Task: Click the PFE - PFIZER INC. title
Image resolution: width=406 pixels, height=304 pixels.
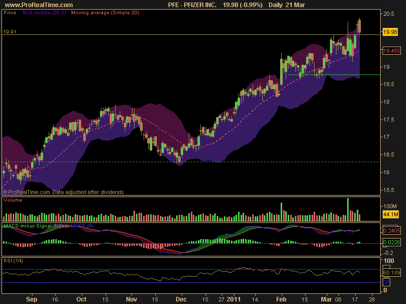Action: click(192, 5)
